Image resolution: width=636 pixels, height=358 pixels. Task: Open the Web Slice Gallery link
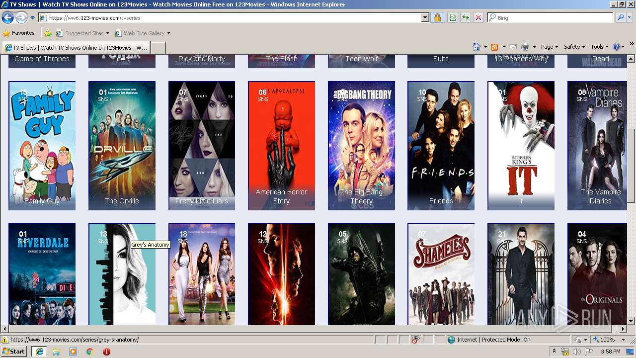click(142, 33)
